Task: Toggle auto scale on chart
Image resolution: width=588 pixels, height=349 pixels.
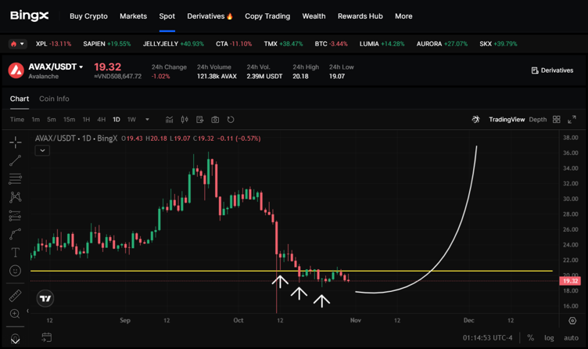Action: point(571,338)
